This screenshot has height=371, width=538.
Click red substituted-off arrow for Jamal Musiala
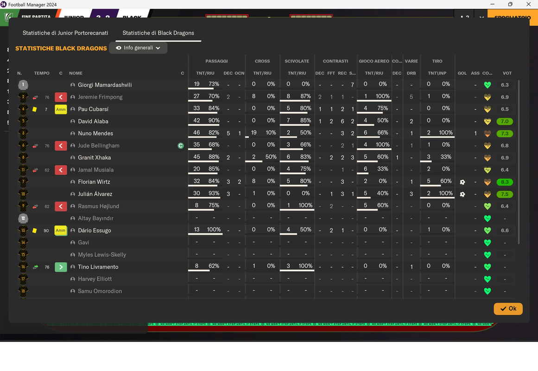click(x=61, y=170)
